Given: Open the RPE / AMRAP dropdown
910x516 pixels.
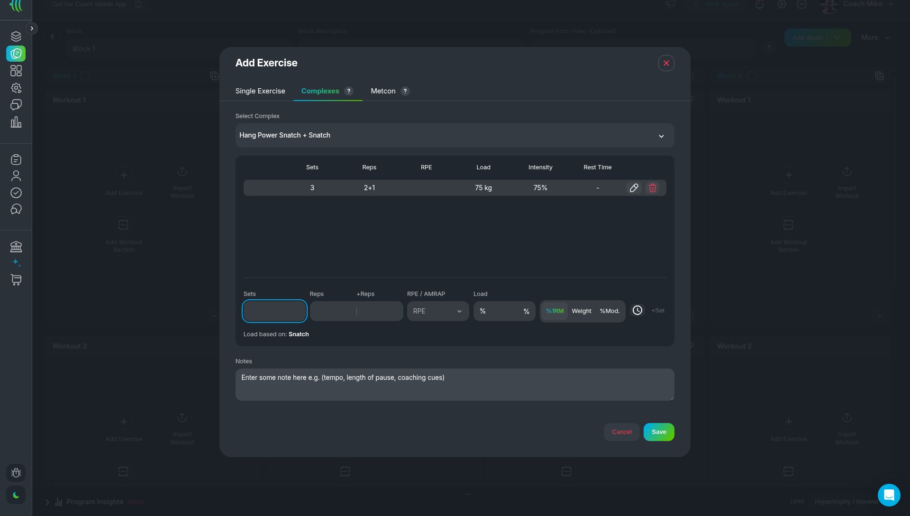Looking at the screenshot, I should 438,311.
